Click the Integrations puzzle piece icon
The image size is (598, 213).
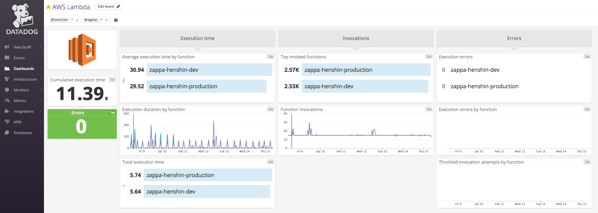7,111
